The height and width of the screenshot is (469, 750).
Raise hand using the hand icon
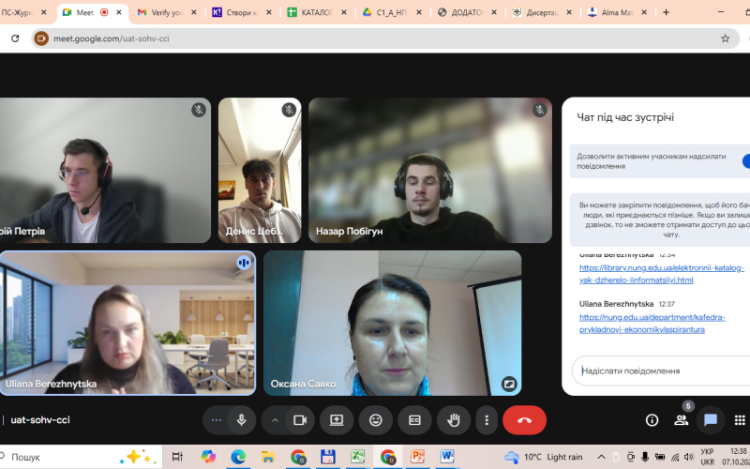coord(453,420)
